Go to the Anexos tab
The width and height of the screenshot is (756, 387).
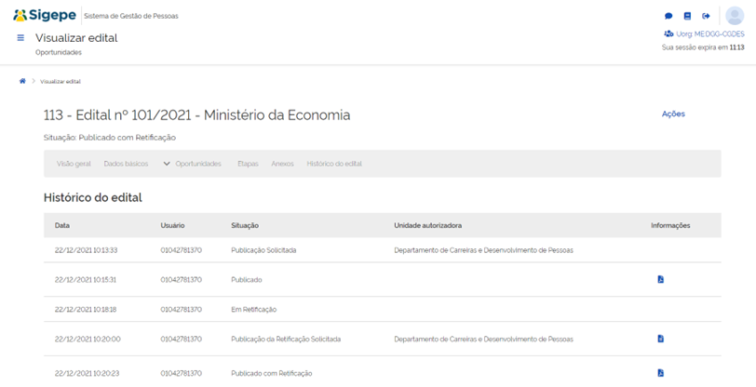[282, 164]
